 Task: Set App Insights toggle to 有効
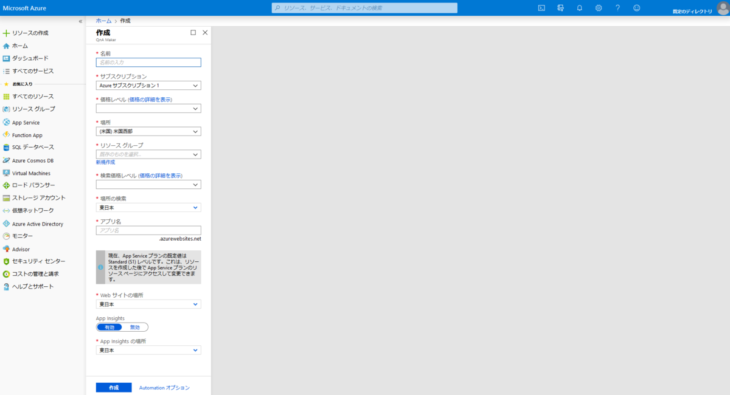pos(109,327)
